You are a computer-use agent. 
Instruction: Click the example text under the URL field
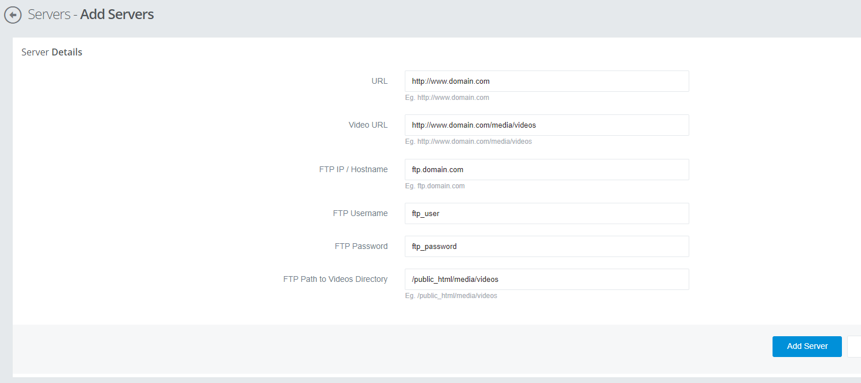(x=447, y=97)
